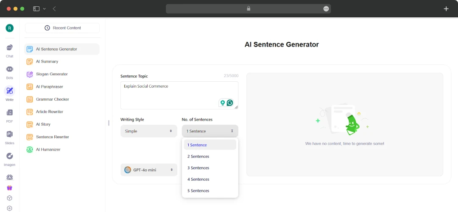The height and width of the screenshot is (212, 458).
Task: Expand the Writing Style dropdown
Action: (x=148, y=131)
